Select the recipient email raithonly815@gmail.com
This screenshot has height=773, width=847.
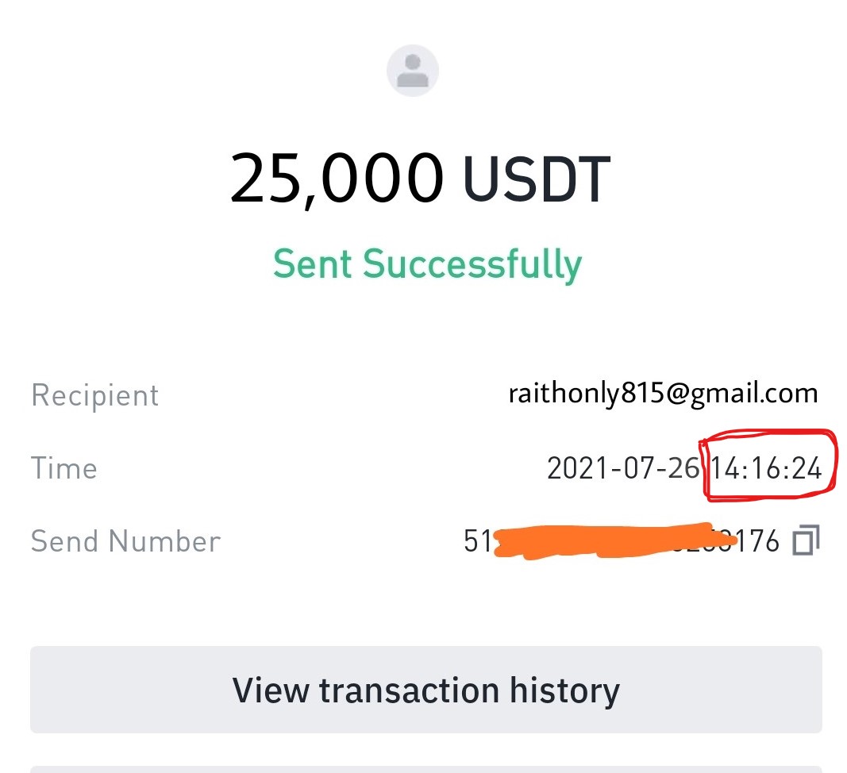pos(664,394)
